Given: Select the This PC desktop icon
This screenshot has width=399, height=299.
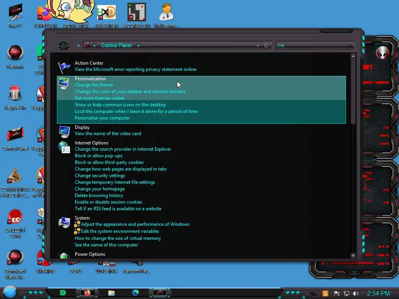Looking at the screenshot, I should tap(15, 16).
